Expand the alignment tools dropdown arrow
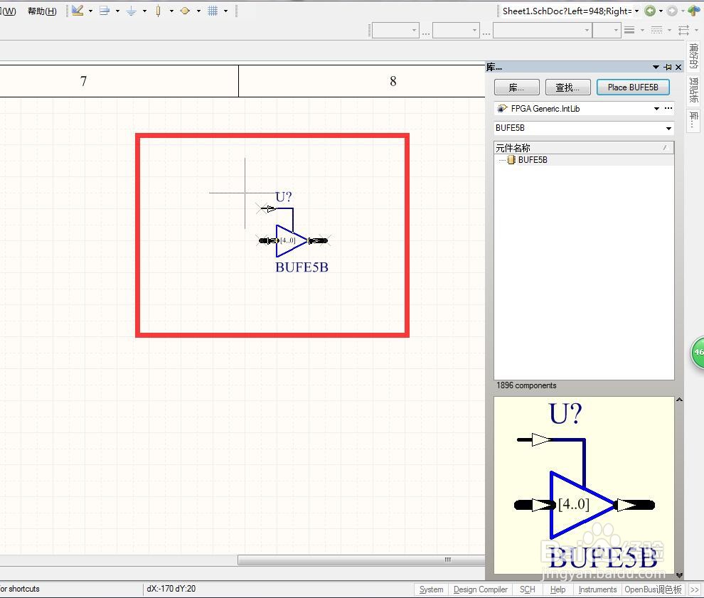 [117, 11]
